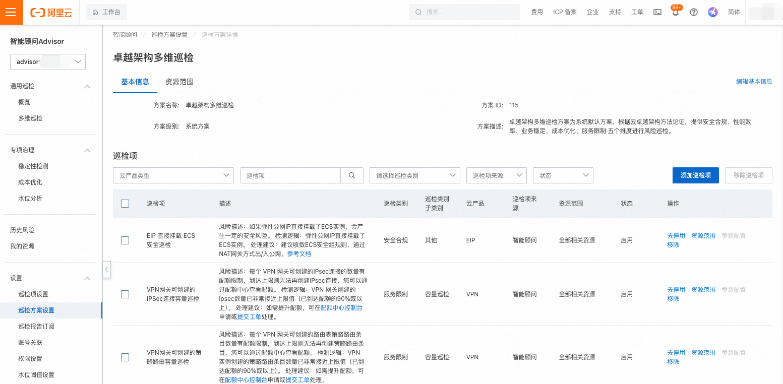Click the 移除巡检项 button
Viewport: 783px width, 384px height.
749,175
